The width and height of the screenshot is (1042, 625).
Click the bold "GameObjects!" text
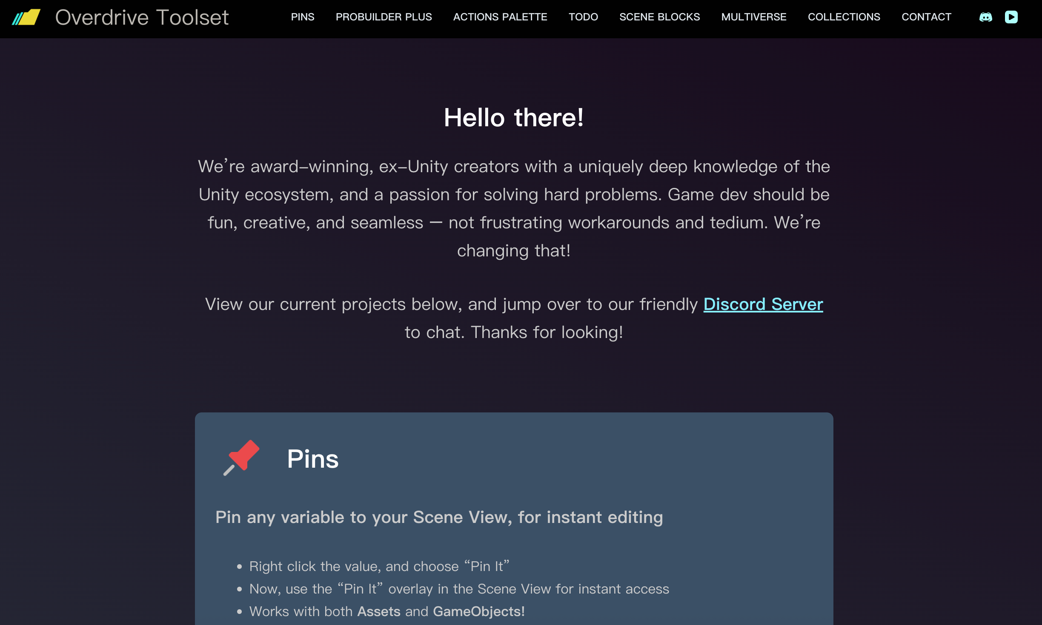(478, 611)
